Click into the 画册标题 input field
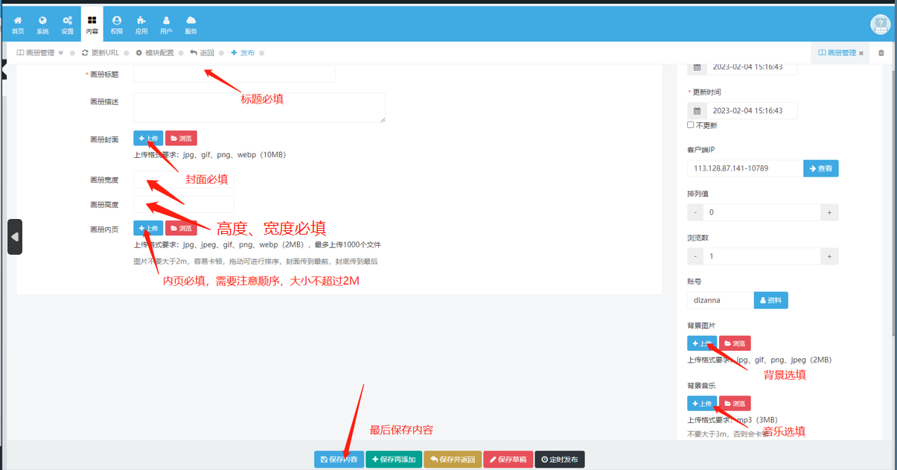This screenshot has height=470, width=897. (234, 74)
